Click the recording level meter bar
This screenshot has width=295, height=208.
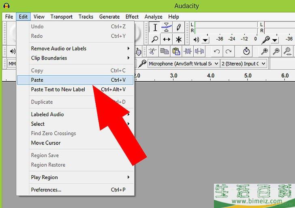tap(279, 28)
